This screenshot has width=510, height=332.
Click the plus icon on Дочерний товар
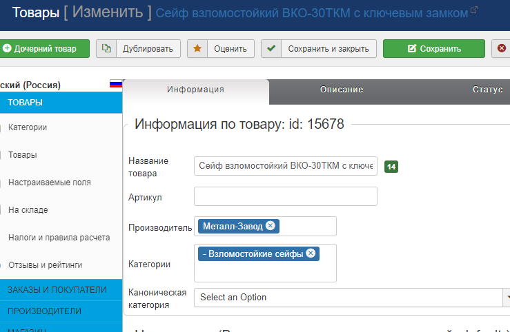[x=7, y=48]
